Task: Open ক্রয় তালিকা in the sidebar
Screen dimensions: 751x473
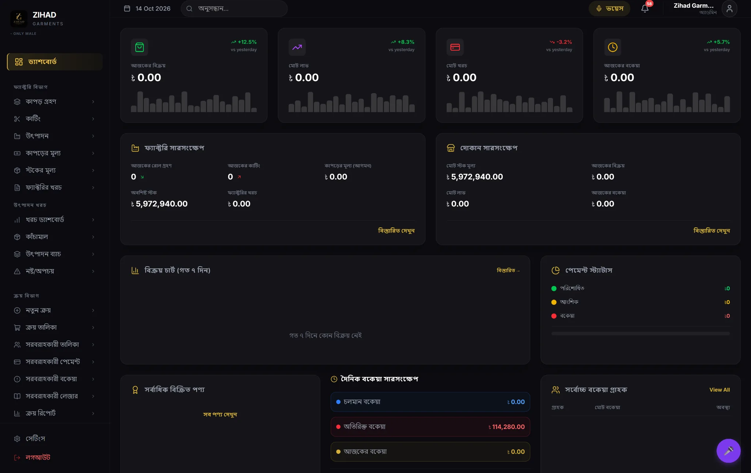Action: click(x=55, y=327)
